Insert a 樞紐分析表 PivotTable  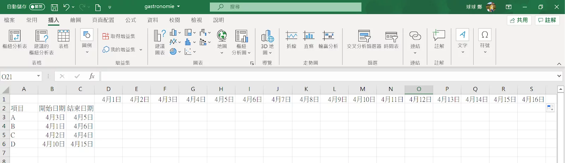click(14, 40)
